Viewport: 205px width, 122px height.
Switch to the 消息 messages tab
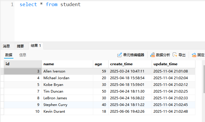pos(6,46)
